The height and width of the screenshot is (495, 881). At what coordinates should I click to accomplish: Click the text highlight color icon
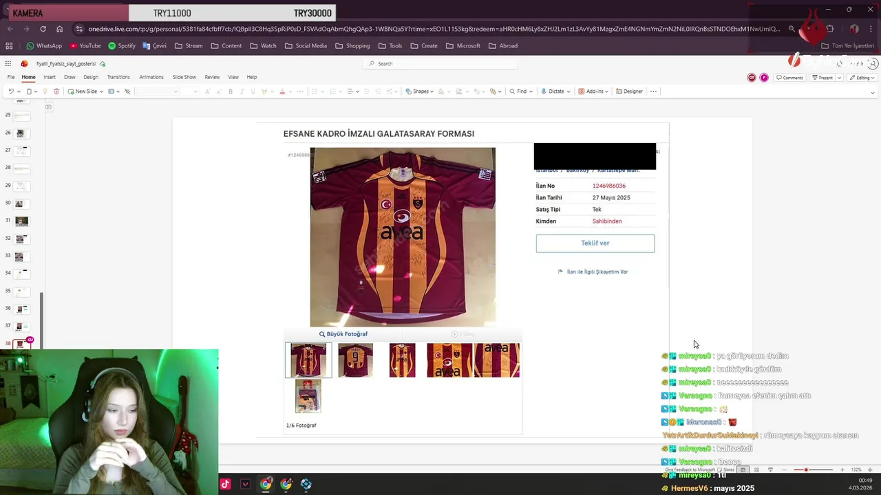pyautogui.click(x=264, y=91)
